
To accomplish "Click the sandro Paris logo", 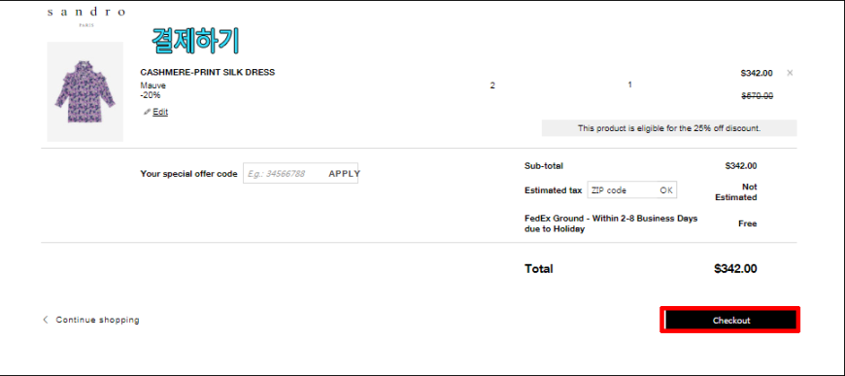I will click(x=86, y=17).
